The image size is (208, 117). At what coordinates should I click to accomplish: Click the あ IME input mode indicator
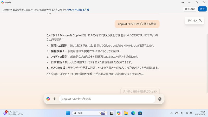pyautogui.click(x=182, y=113)
